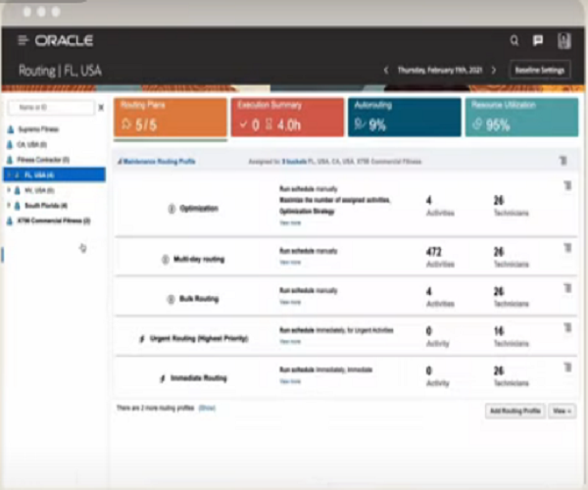This screenshot has width=588, height=490.
Task: Click View more under Optimization
Action: click(x=290, y=222)
